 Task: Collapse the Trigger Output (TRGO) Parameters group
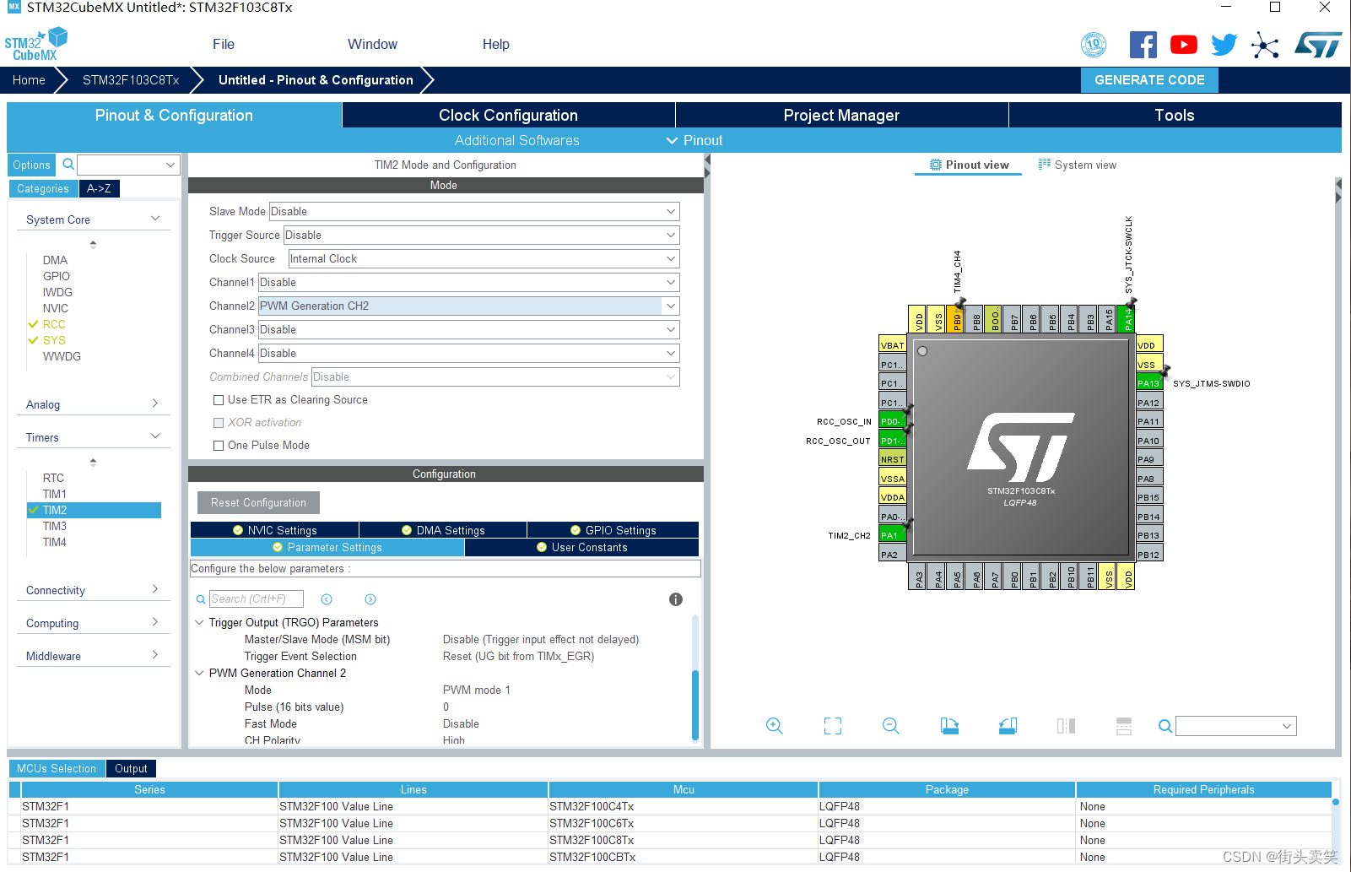[x=199, y=622]
